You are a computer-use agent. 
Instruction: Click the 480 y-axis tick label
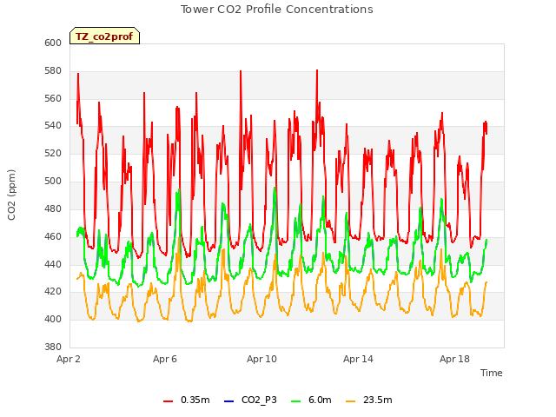pos(53,208)
